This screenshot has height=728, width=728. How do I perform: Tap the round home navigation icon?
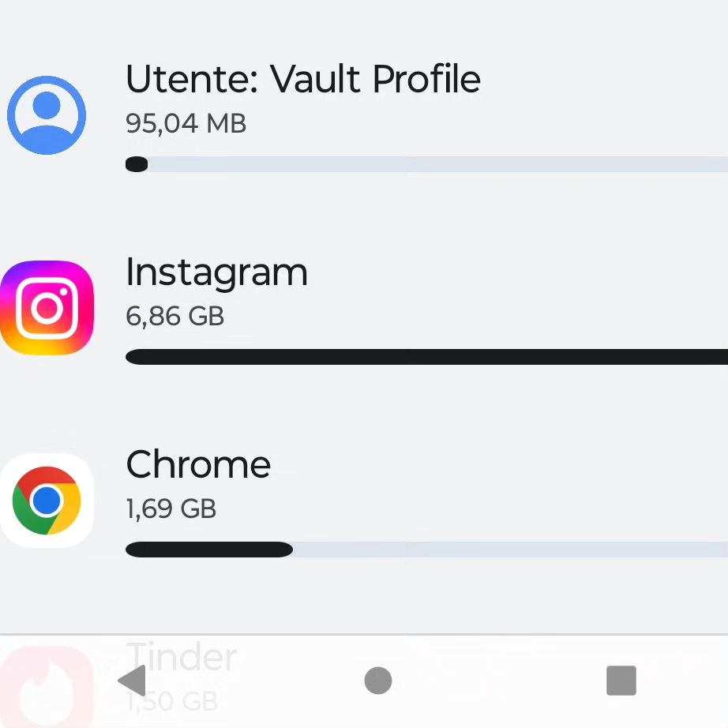click(x=378, y=681)
